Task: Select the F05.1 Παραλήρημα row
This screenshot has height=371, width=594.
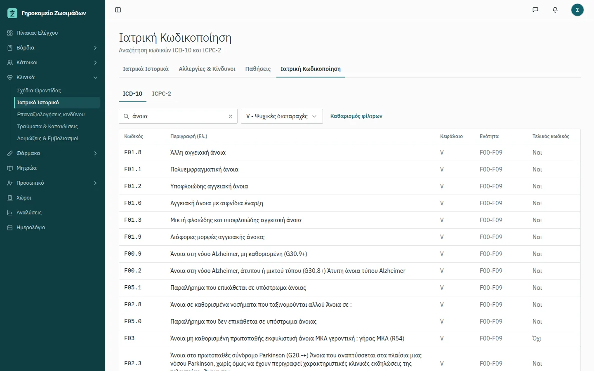Action: tap(350, 288)
